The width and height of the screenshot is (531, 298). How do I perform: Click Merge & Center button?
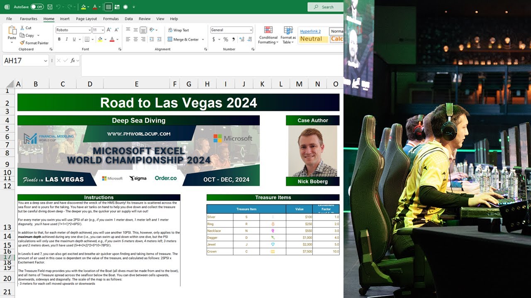click(183, 39)
